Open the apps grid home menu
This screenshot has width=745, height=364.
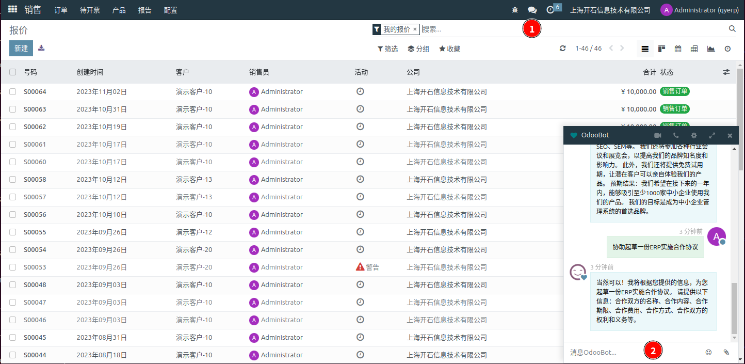(12, 10)
